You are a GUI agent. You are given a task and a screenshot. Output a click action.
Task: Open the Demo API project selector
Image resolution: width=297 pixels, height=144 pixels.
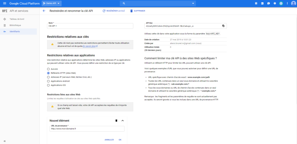click(52, 3)
